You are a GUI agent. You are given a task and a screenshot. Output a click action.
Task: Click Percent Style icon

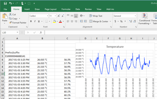click(121, 21)
